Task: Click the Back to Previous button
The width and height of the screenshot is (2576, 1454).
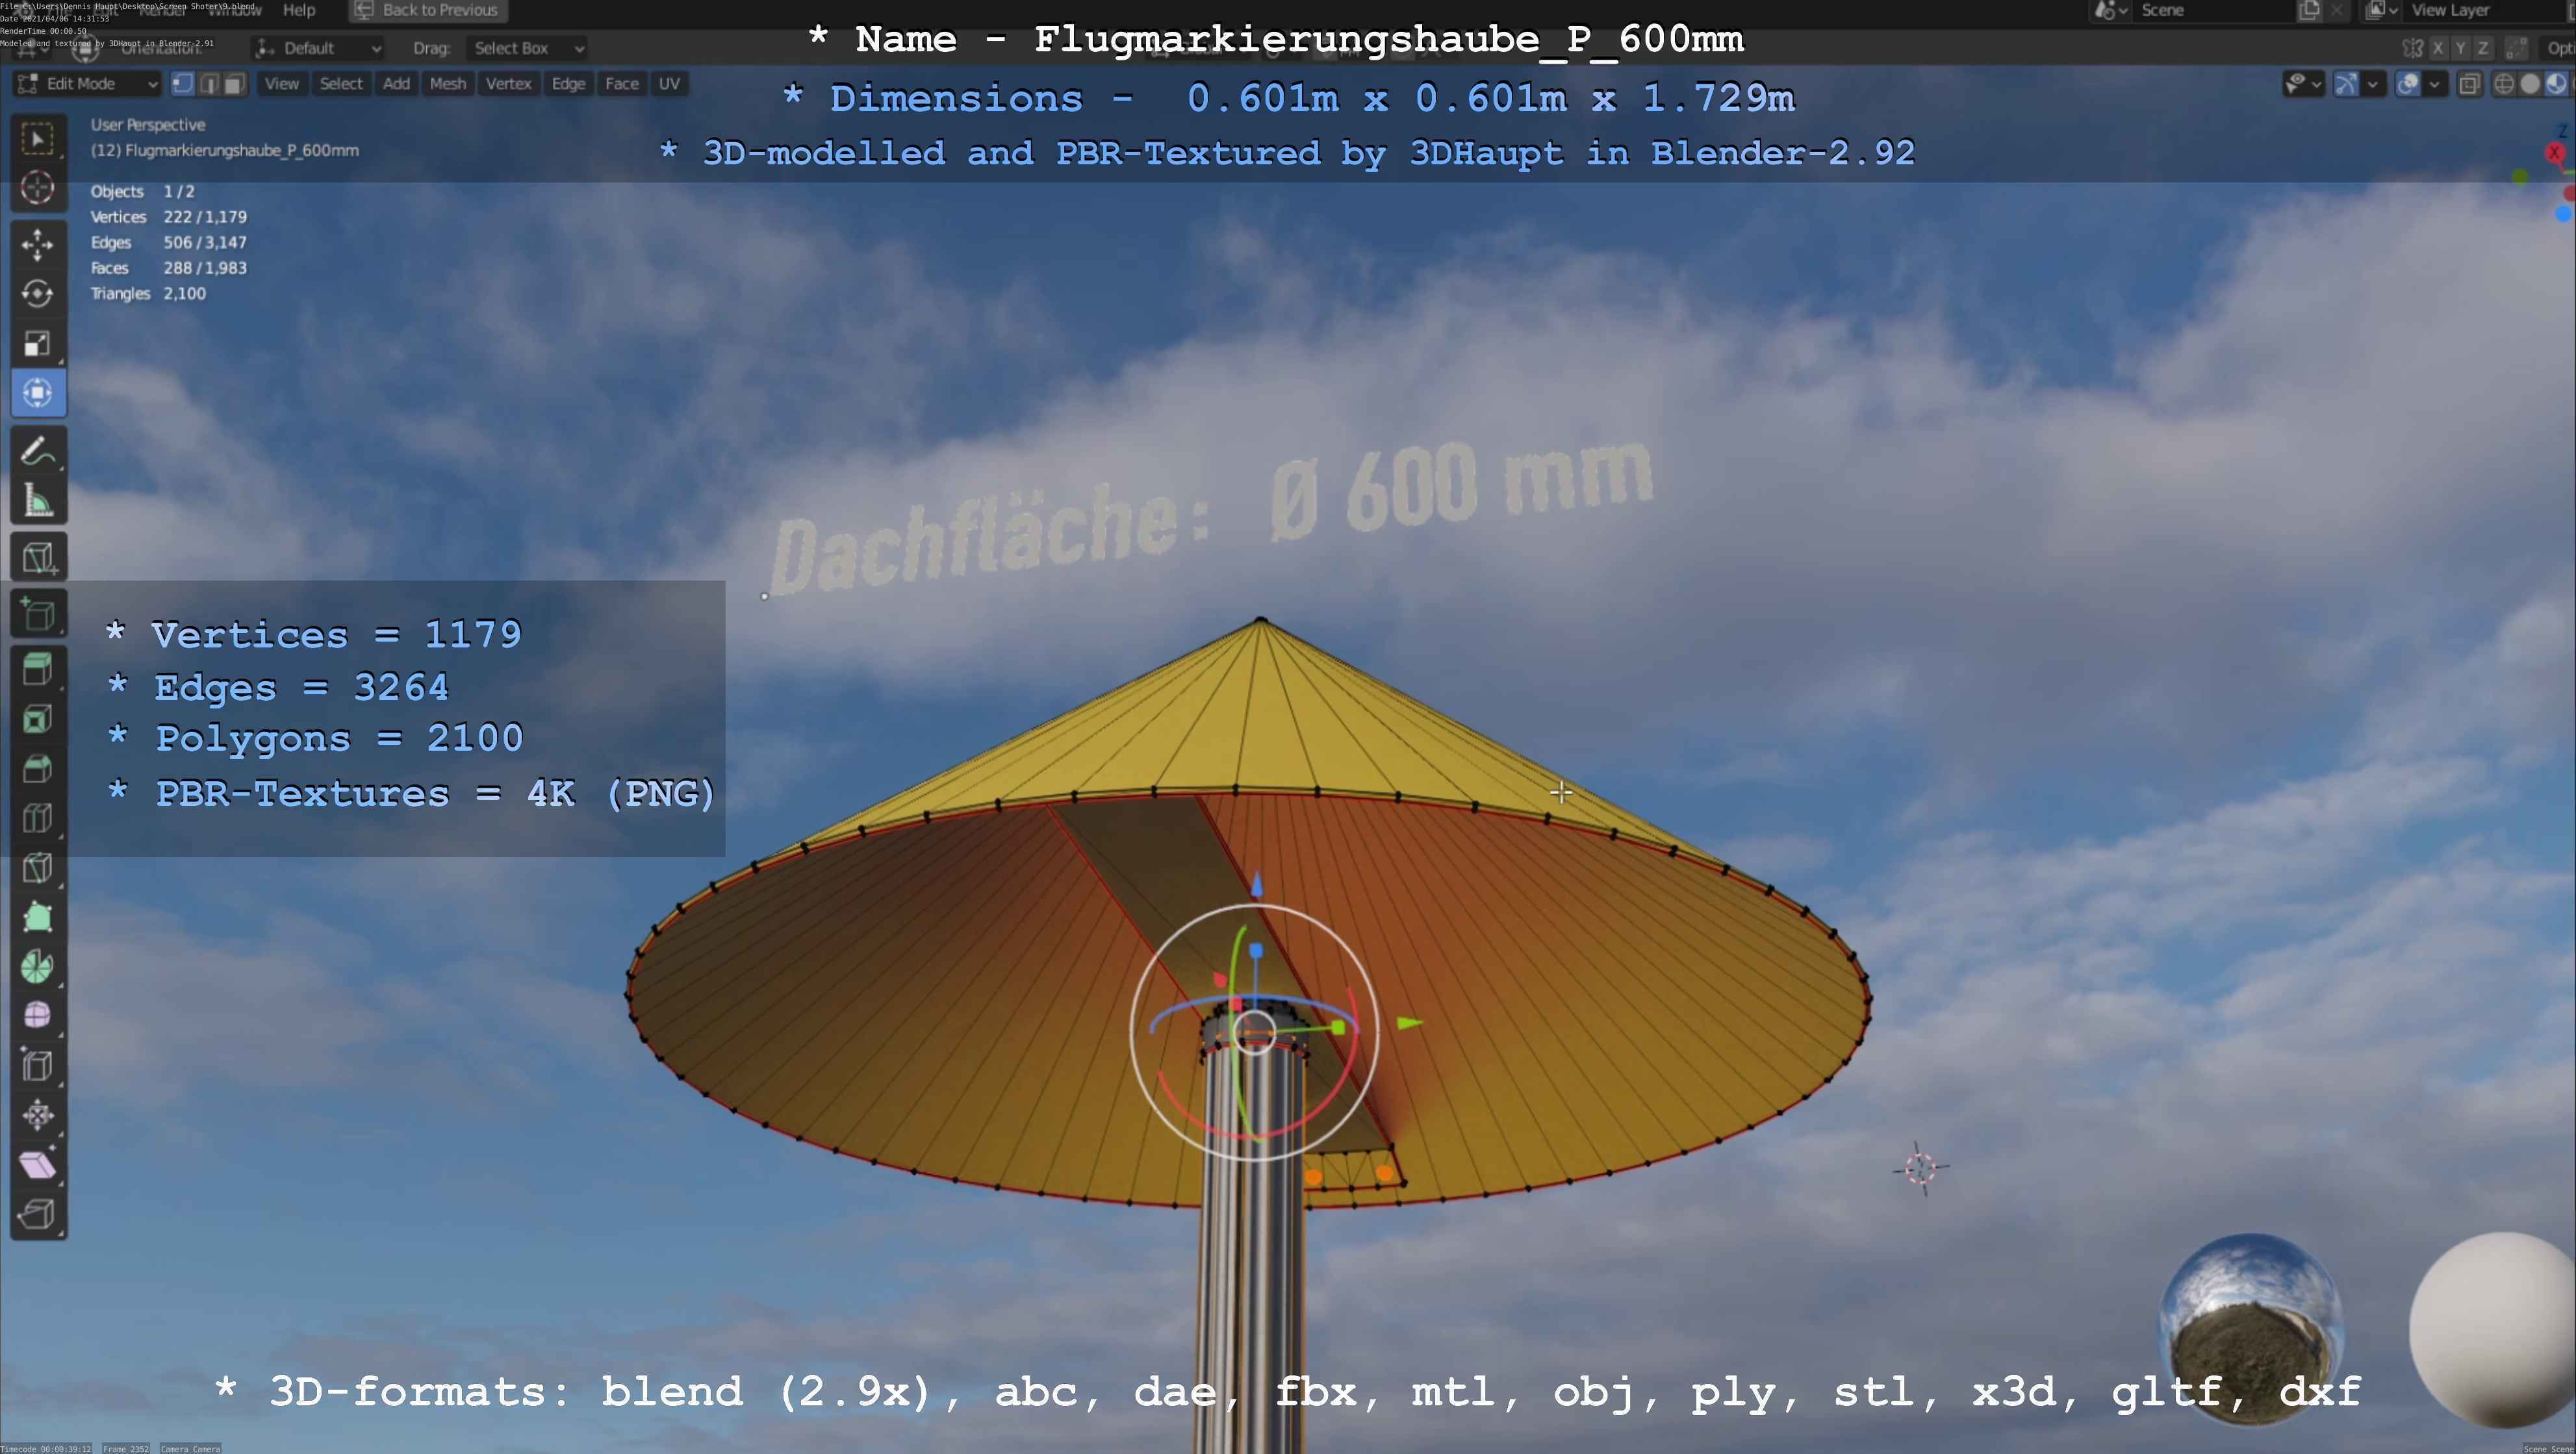Action: (x=428, y=10)
